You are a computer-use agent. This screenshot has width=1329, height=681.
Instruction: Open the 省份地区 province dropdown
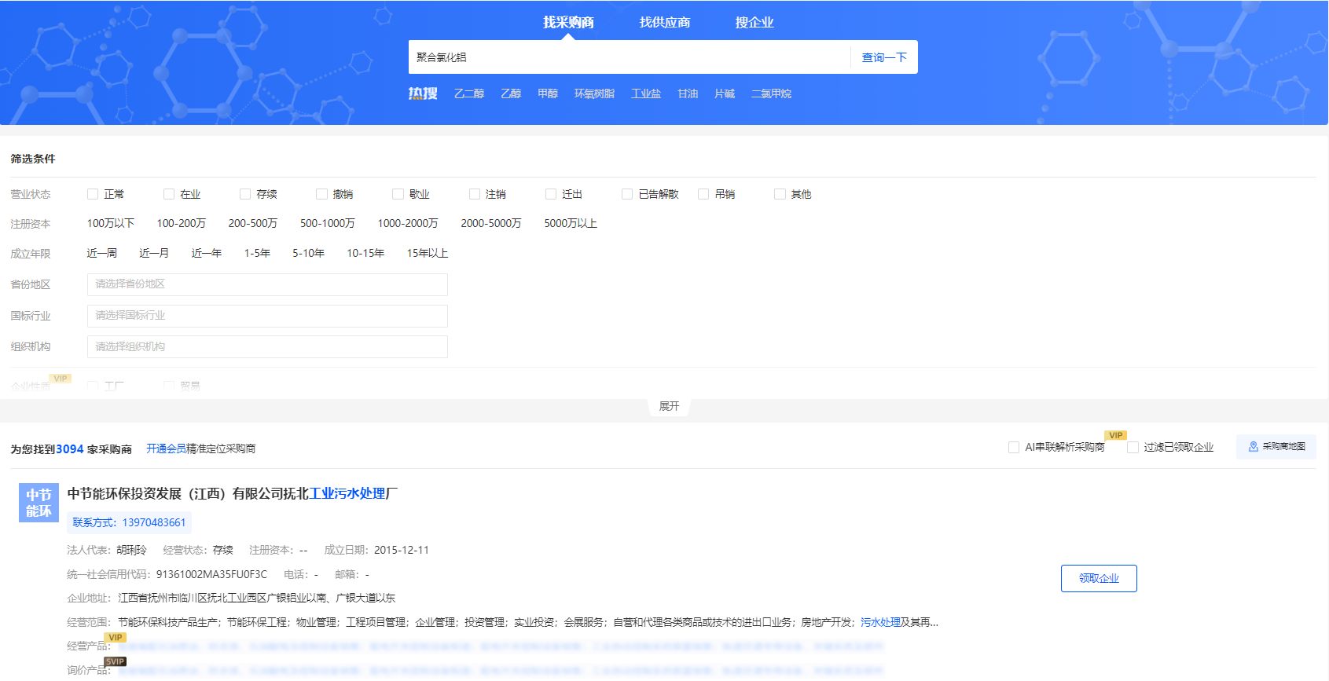[x=267, y=284]
